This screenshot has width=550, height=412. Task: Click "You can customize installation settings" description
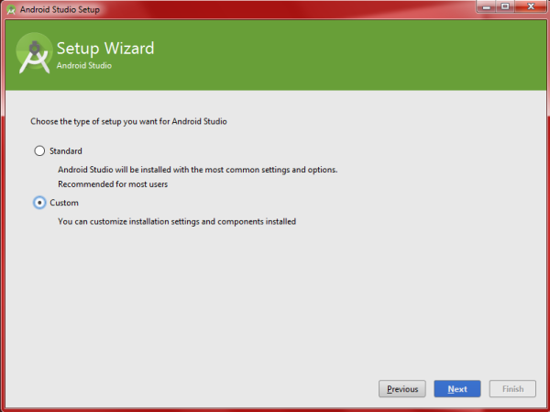point(177,222)
